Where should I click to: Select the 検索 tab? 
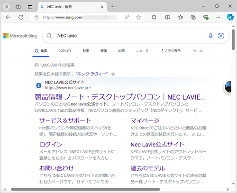pyautogui.click(x=41, y=51)
